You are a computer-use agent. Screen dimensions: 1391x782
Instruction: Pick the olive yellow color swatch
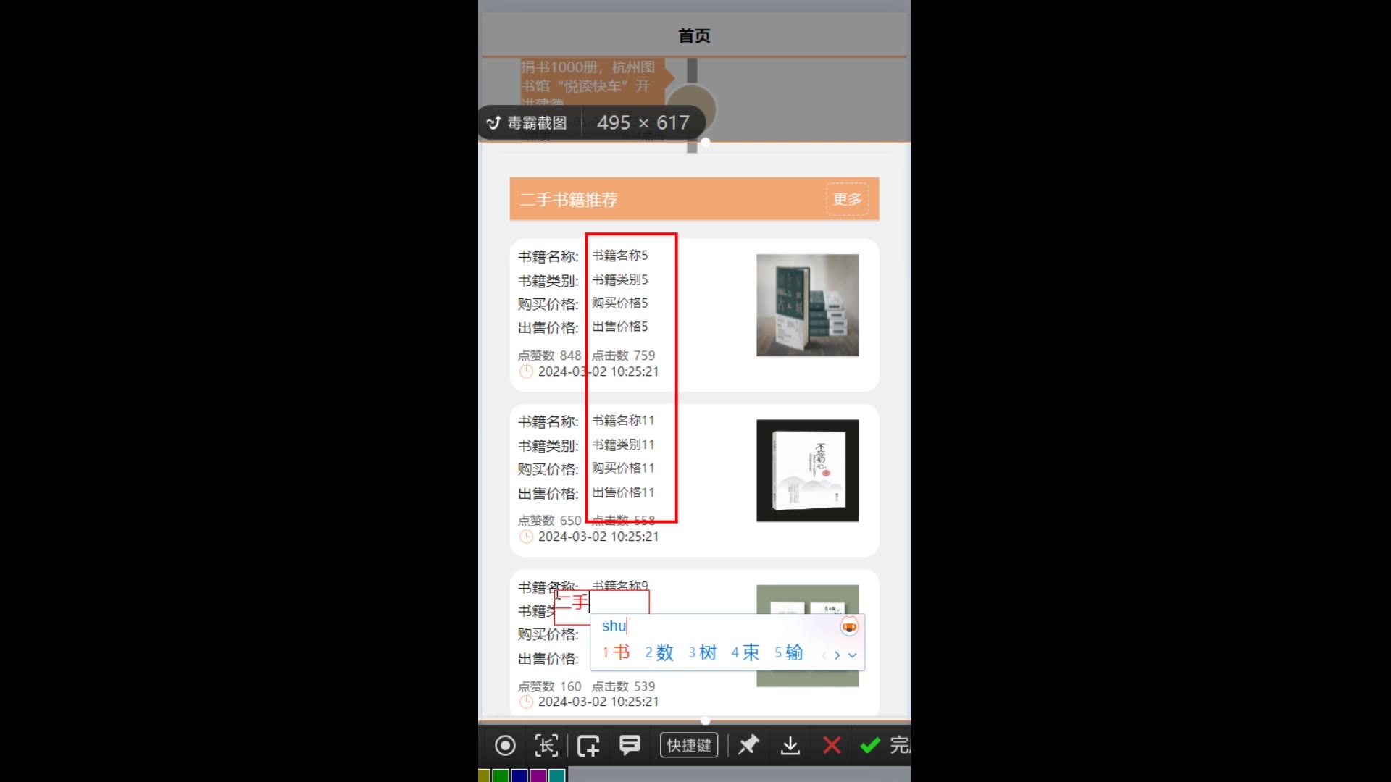click(x=484, y=775)
